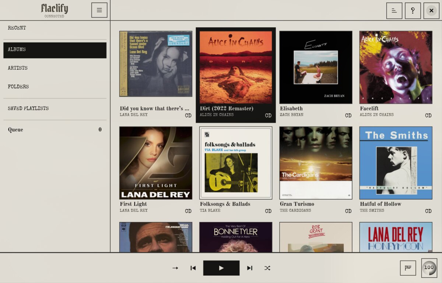The height and width of the screenshot is (283, 442).
Task: Open the Rob Grant album cover
Action: [x=316, y=237]
